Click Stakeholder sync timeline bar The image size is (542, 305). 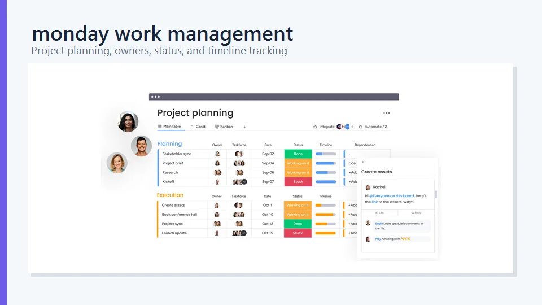(x=326, y=154)
